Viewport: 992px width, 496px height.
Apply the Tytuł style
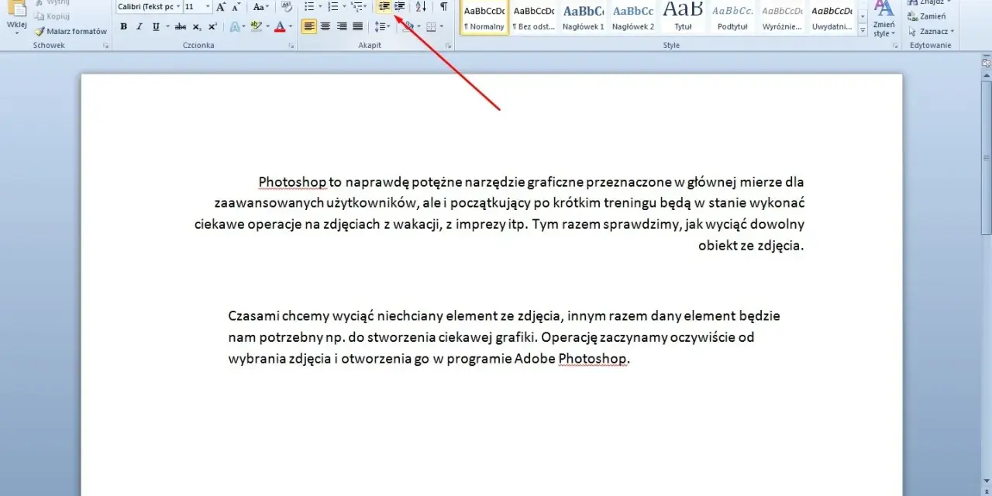pos(683,18)
